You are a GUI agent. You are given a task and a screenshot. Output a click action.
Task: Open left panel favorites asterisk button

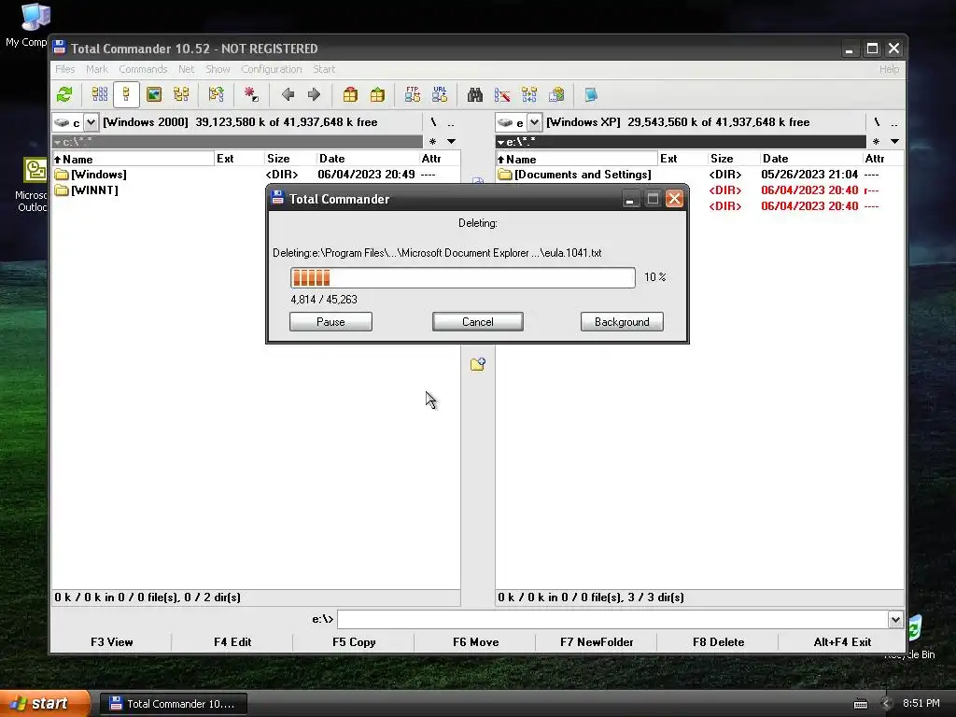433,142
